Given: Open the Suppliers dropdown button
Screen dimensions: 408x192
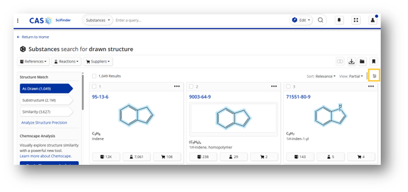Looking at the screenshot, I should click(x=98, y=62).
